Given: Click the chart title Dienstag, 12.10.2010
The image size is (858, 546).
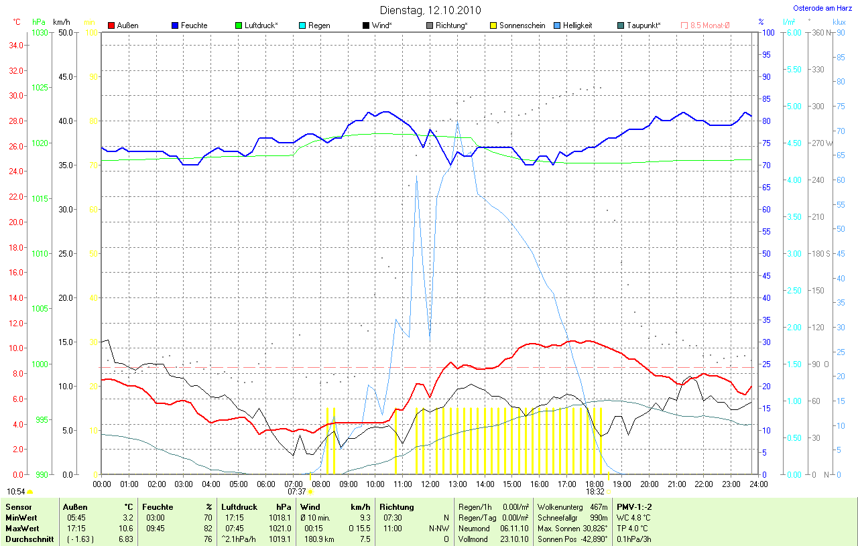Looking at the screenshot, I should pyautogui.click(x=428, y=10).
